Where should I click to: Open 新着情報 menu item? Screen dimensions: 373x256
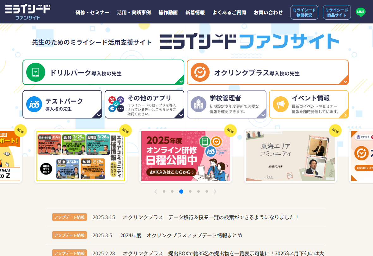click(x=195, y=12)
